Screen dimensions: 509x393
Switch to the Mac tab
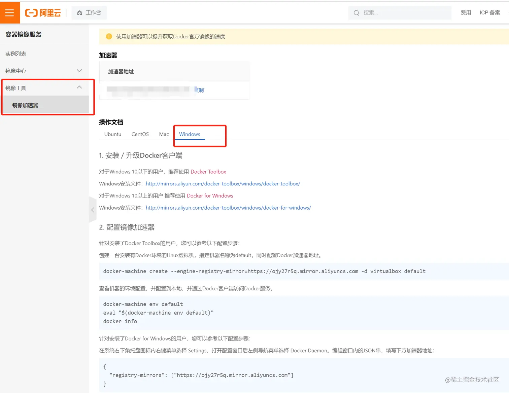164,134
